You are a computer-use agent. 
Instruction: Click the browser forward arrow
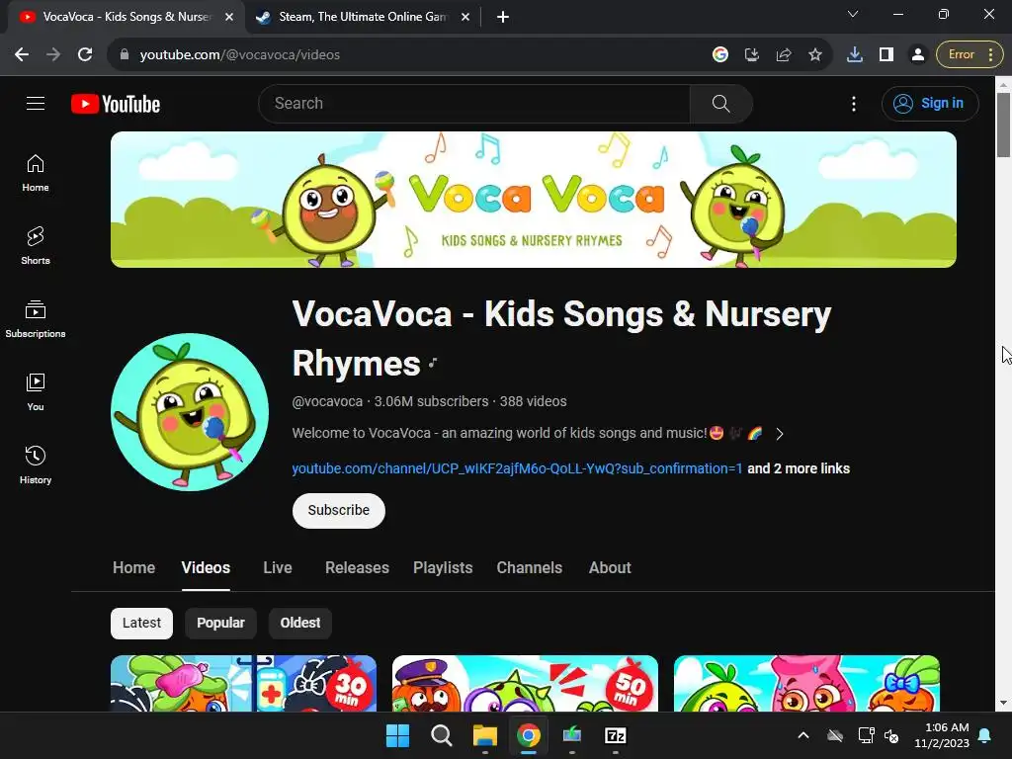(53, 55)
